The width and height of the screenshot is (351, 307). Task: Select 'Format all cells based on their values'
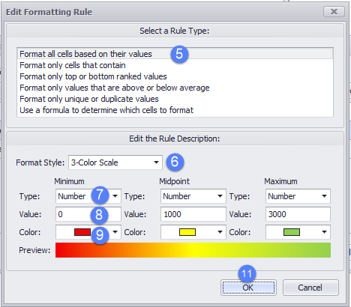click(175, 54)
